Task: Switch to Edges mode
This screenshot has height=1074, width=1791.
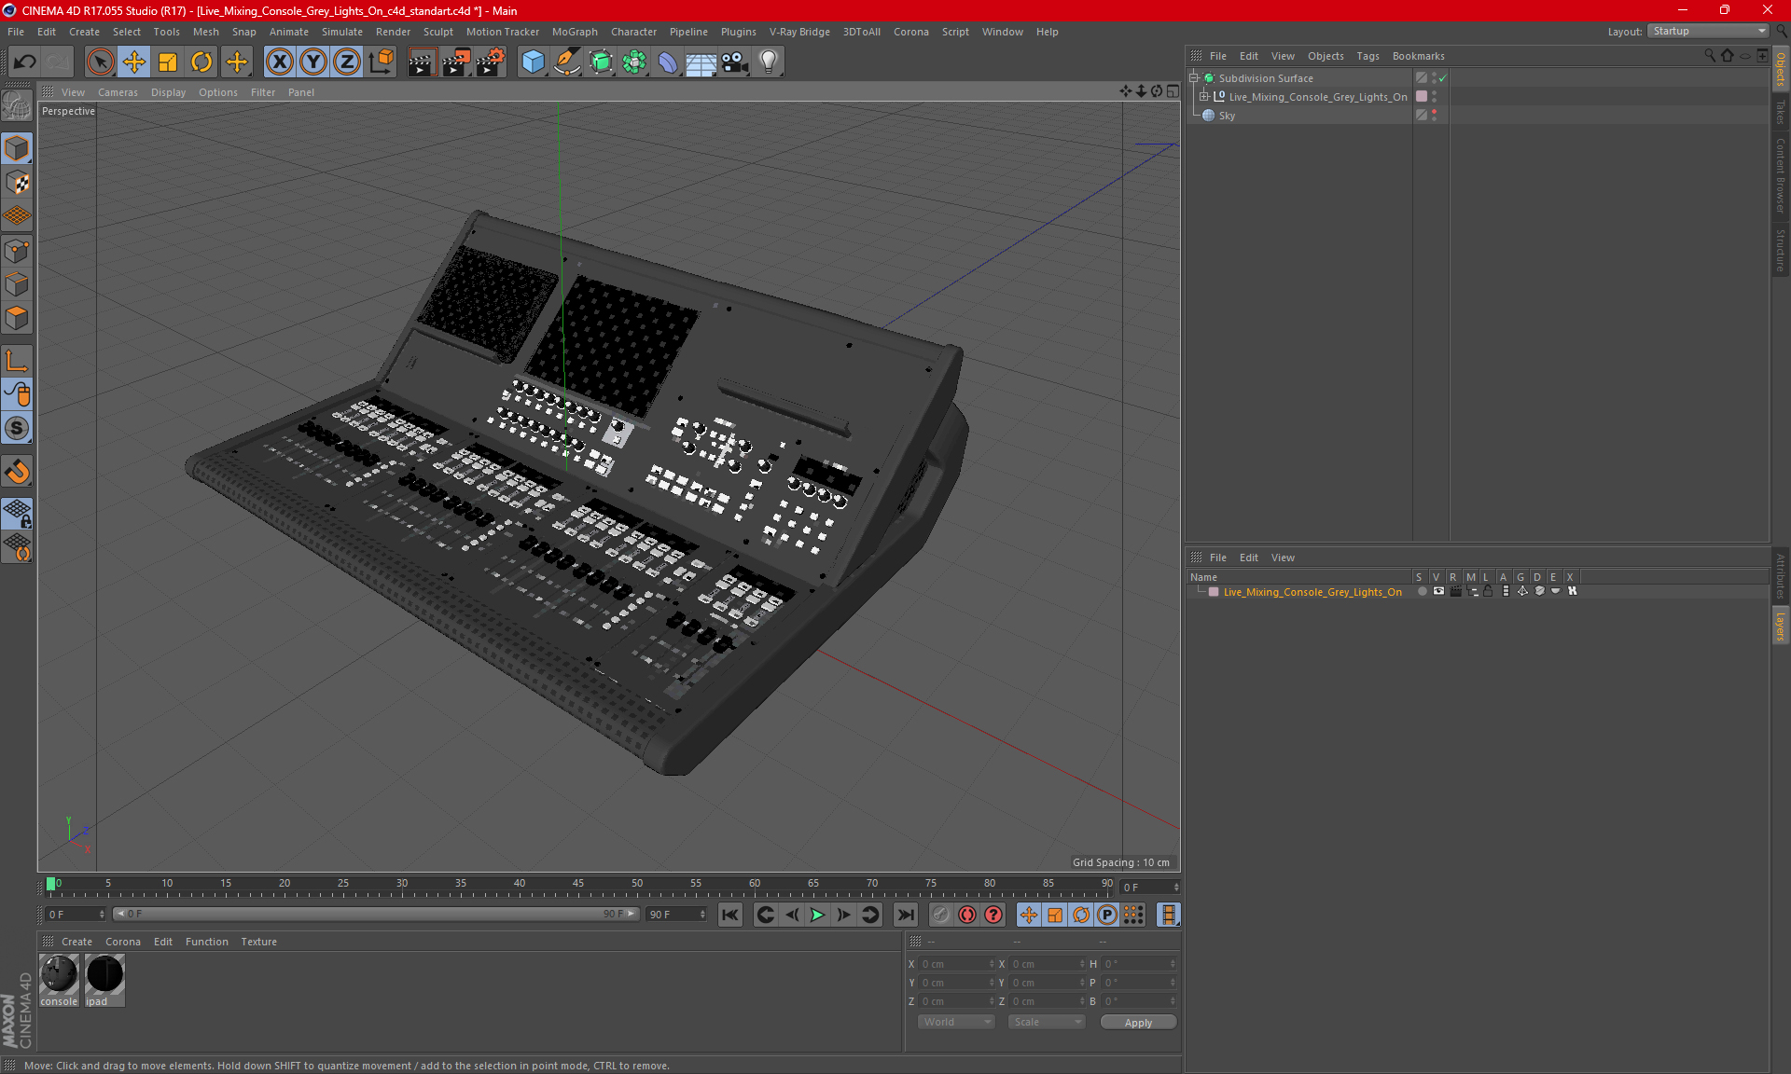Action: [x=17, y=284]
